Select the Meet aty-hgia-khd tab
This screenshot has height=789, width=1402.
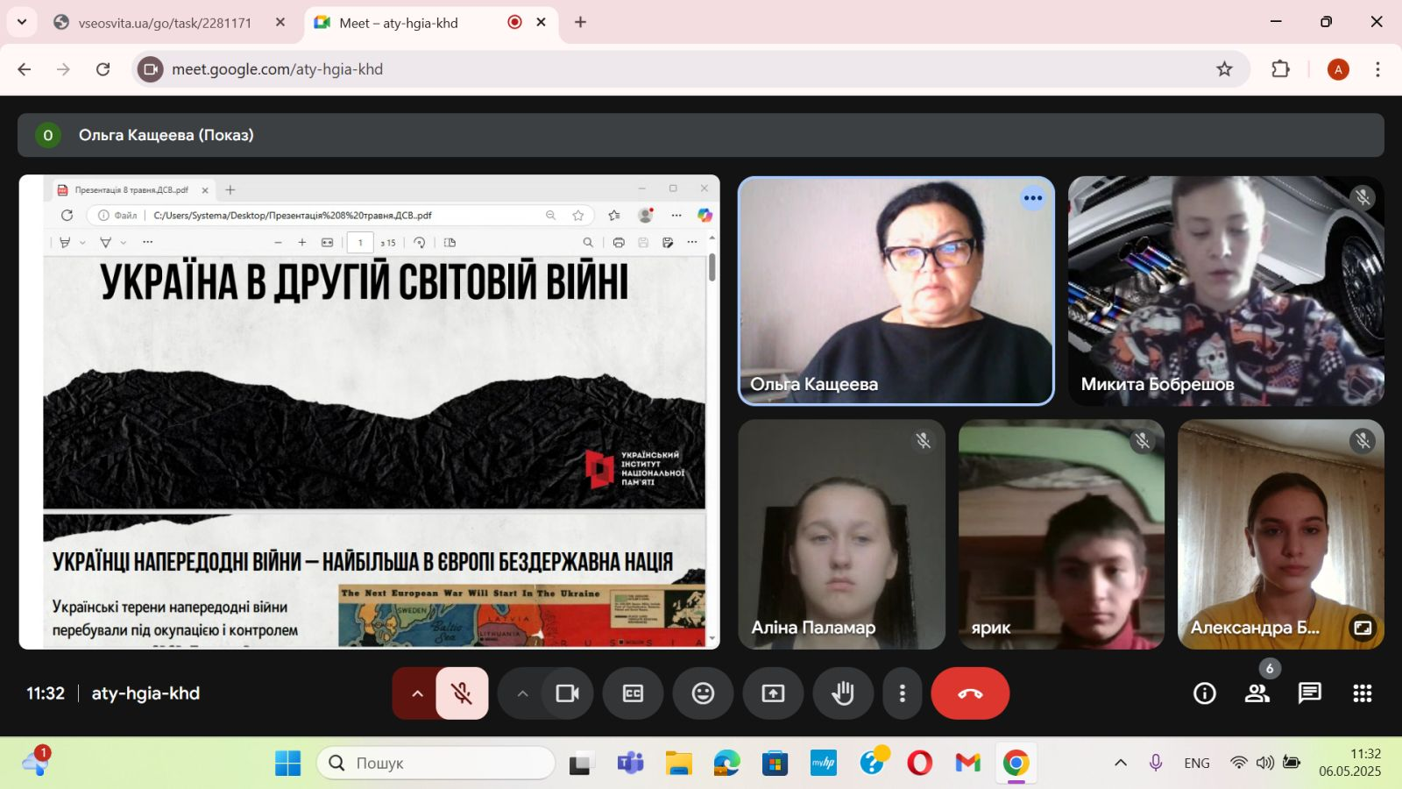click(x=399, y=23)
